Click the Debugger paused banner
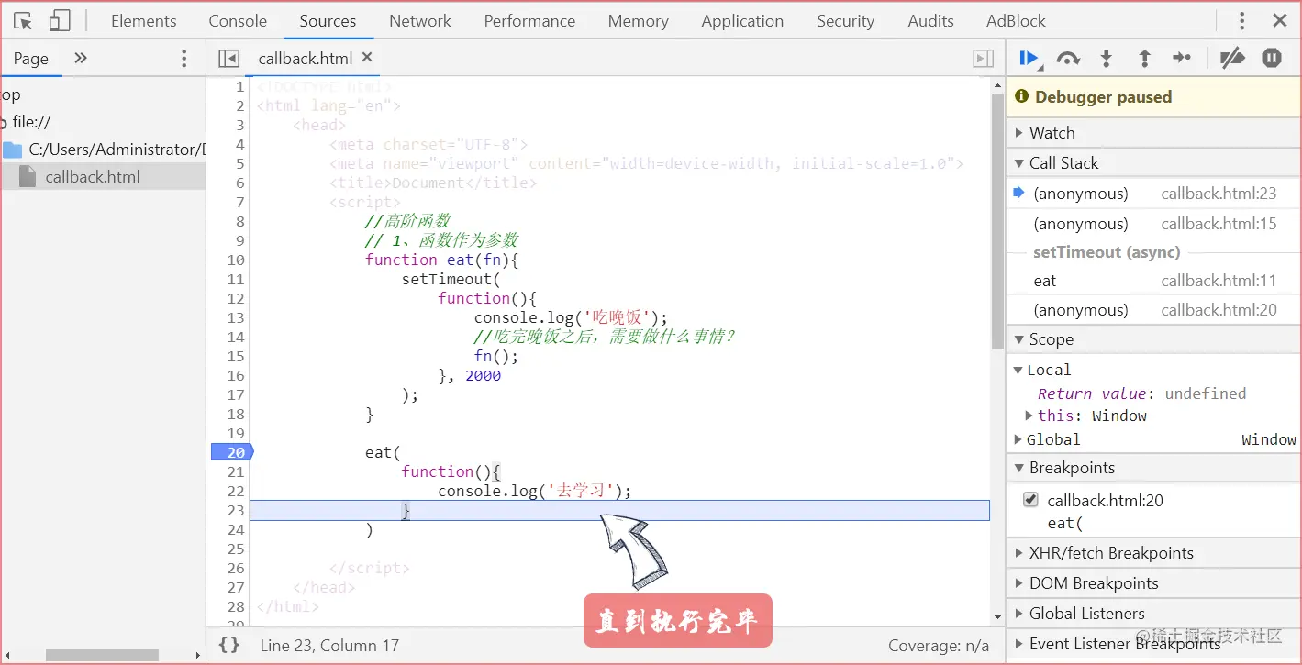The height and width of the screenshot is (665, 1302). (1154, 97)
